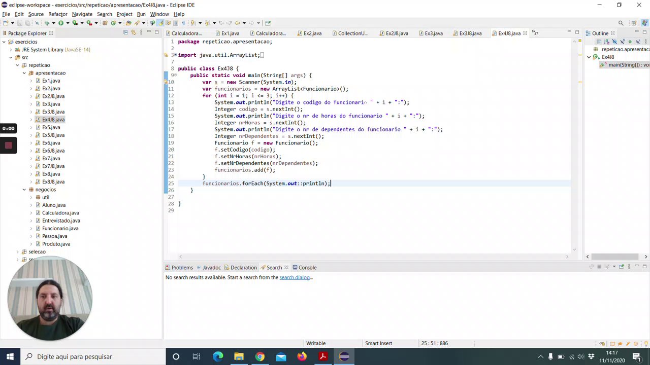Toggle Hide Local Types in Outline
650x365 pixels.
(x=637, y=42)
